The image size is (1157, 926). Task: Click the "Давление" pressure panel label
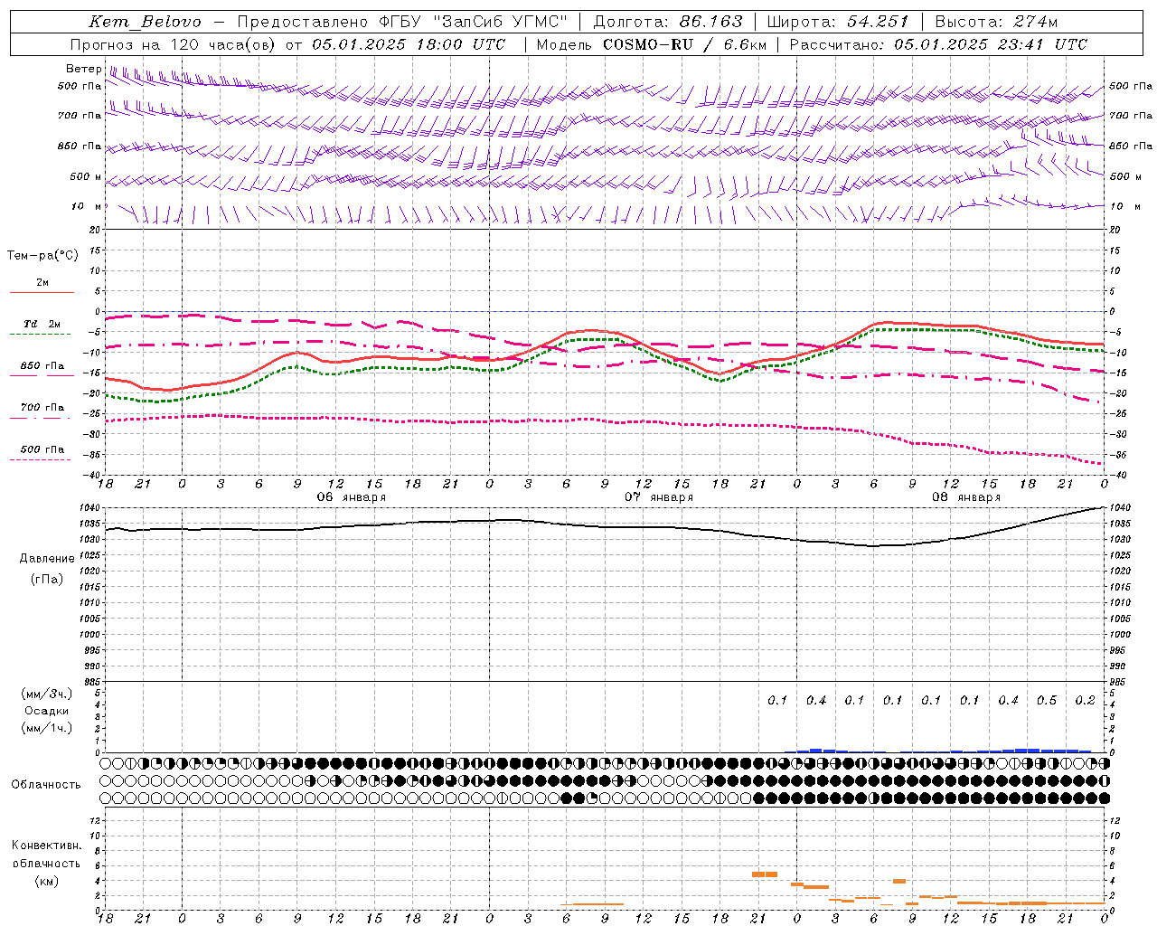pos(47,558)
